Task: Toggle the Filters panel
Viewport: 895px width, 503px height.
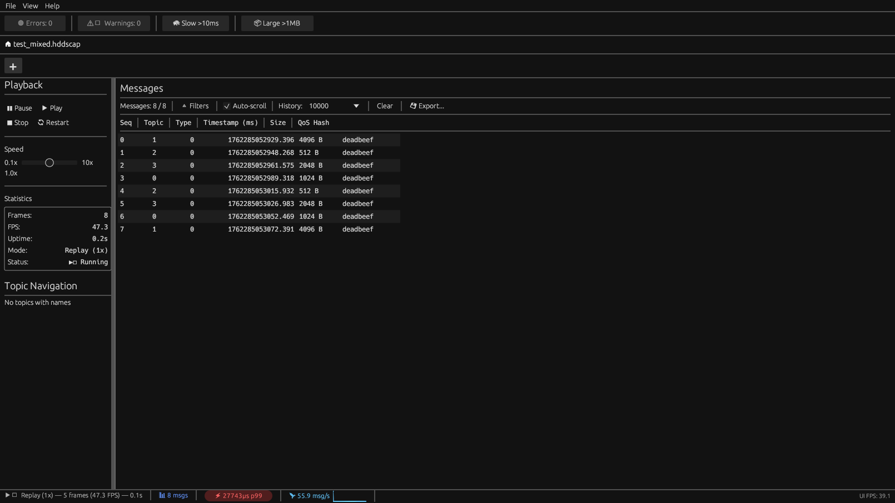Action: [194, 105]
